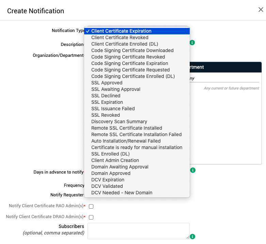Click the info icon next to Subscribers field
Image resolution: width=266 pixels, height=244 pixels.
(193, 236)
